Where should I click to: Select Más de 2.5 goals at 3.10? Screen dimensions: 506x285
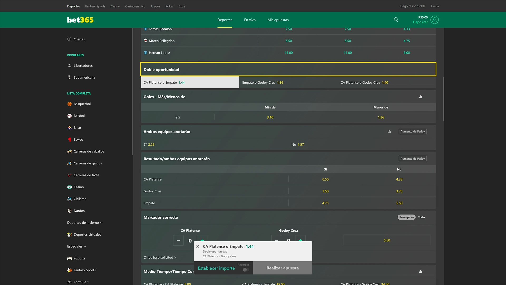[270, 117]
